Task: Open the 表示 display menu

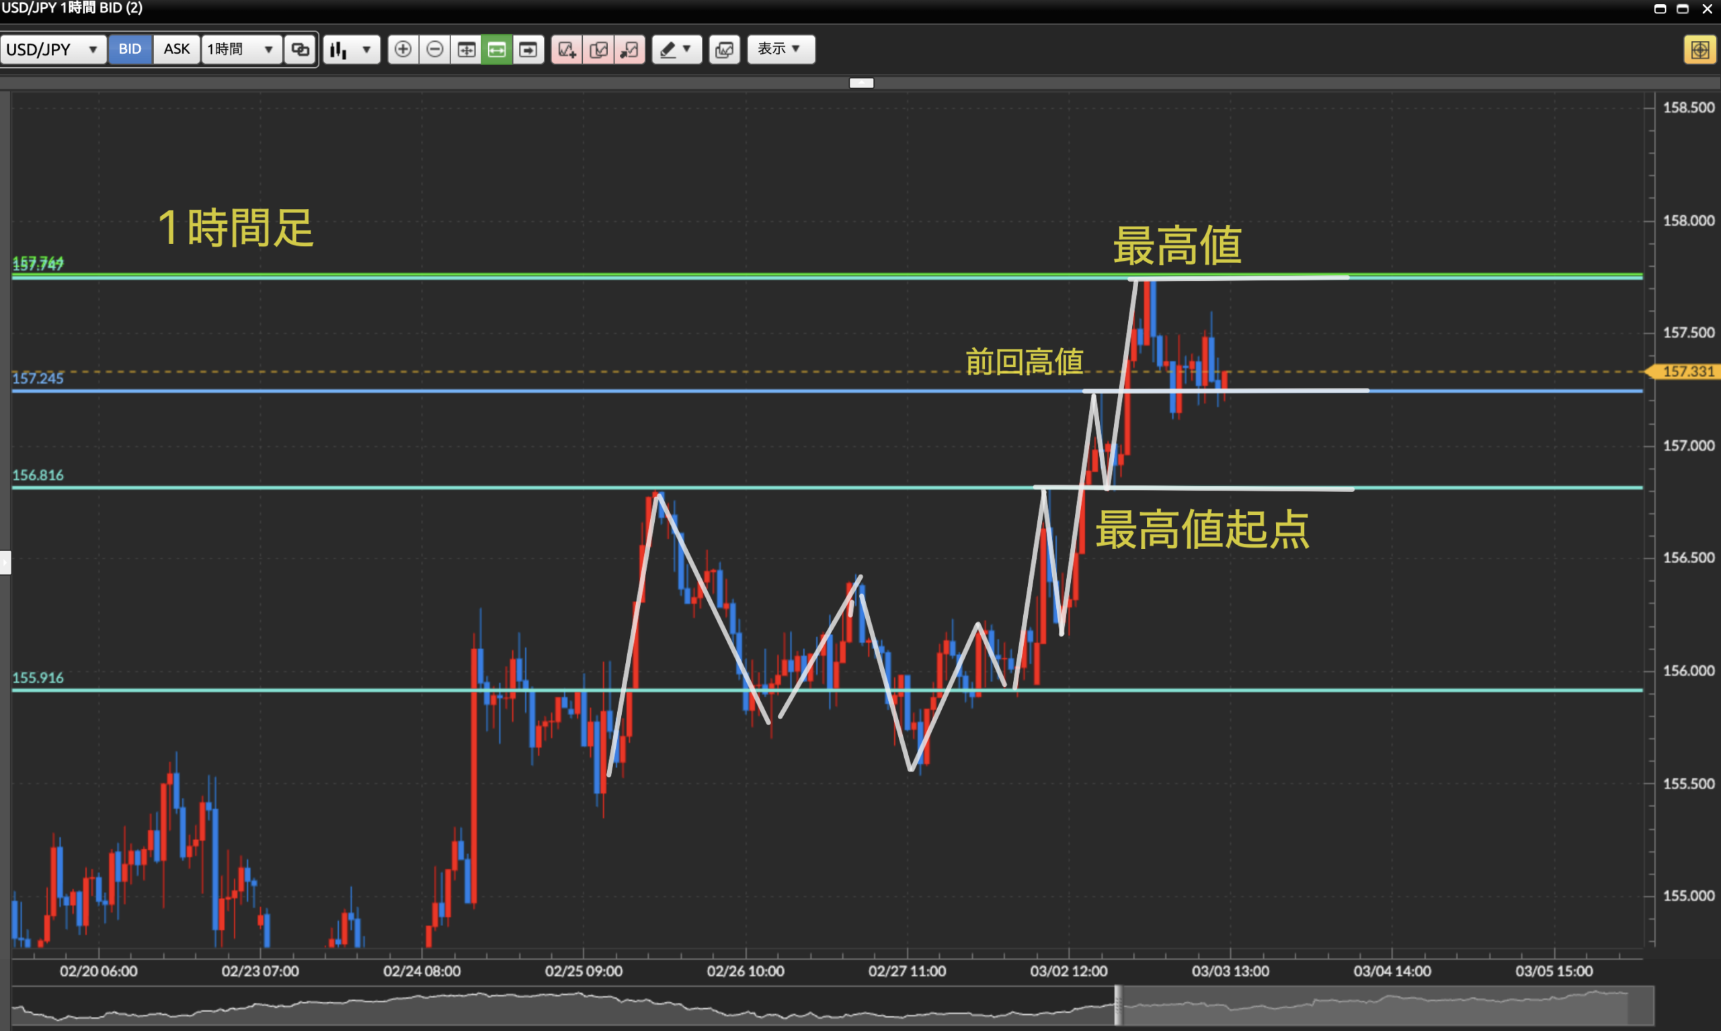Action: 781,49
